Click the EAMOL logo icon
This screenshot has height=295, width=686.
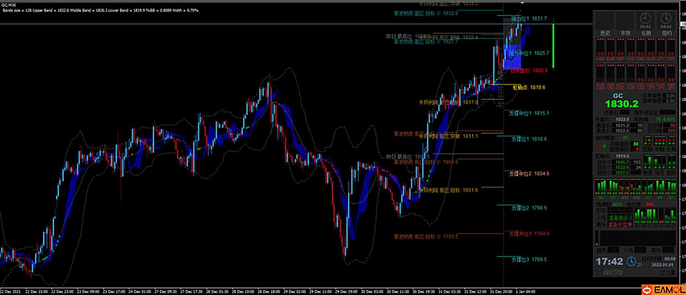[x=647, y=290]
